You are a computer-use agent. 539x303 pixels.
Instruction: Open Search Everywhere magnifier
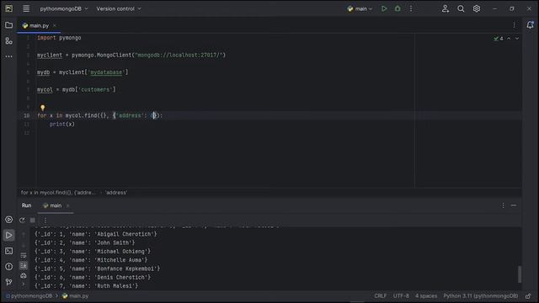(x=461, y=8)
